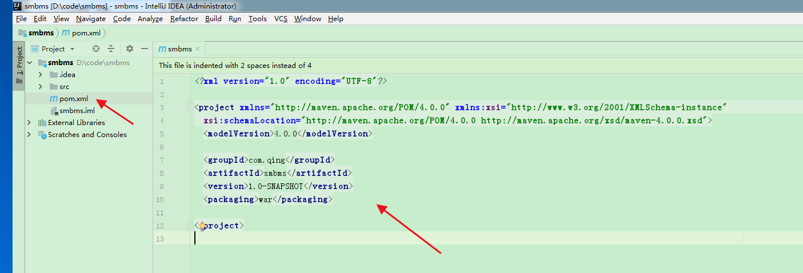The width and height of the screenshot is (803, 273).
Task: Open the Code menu
Action: [122, 19]
